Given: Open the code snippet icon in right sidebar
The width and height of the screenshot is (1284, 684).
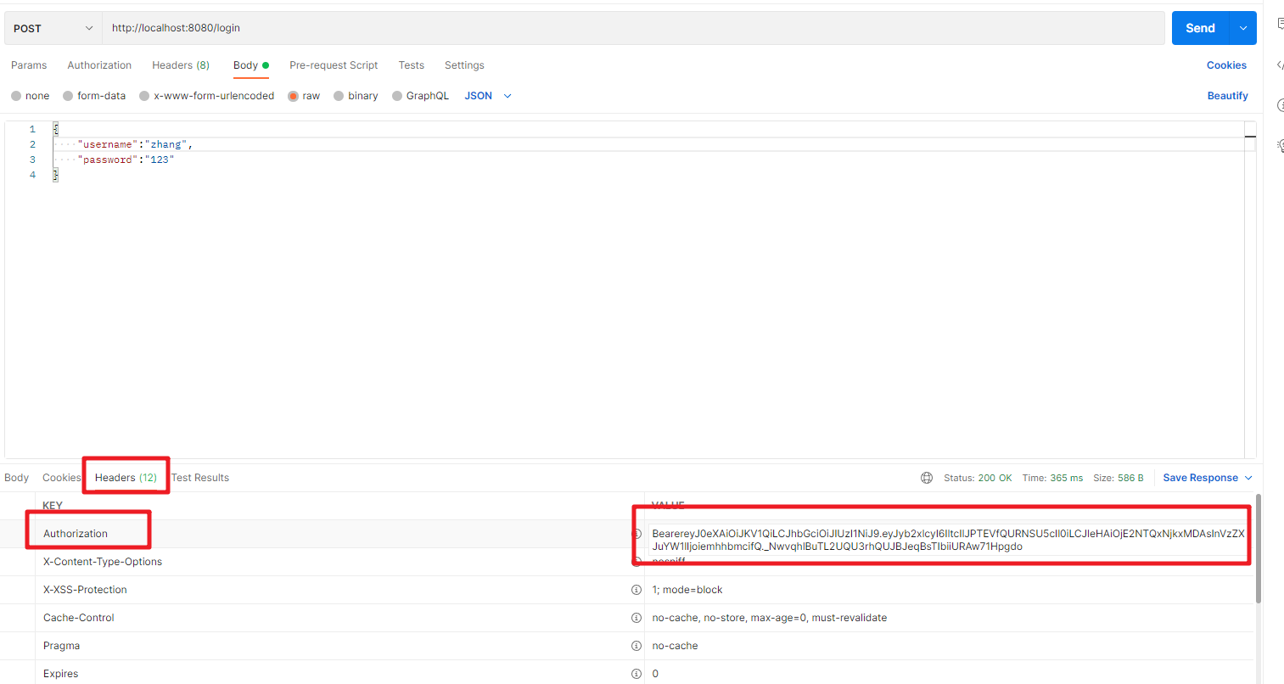Looking at the screenshot, I should click(1280, 64).
